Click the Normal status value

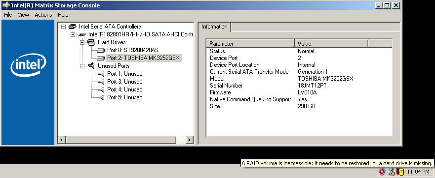click(306, 51)
